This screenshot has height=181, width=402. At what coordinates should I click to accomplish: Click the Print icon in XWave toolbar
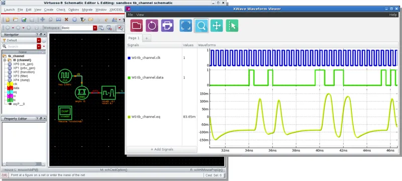coord(167,25)
